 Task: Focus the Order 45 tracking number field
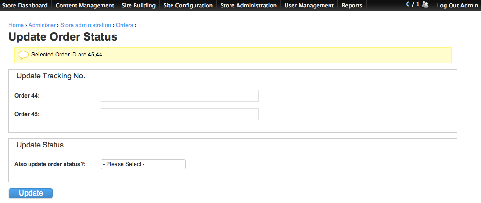coord(180,114)
